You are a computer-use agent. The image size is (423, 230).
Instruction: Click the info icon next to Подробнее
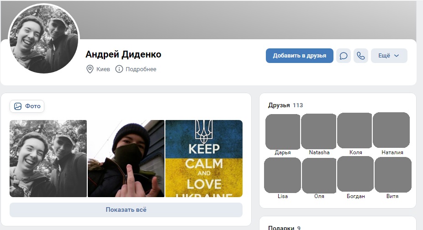(119, 69)
